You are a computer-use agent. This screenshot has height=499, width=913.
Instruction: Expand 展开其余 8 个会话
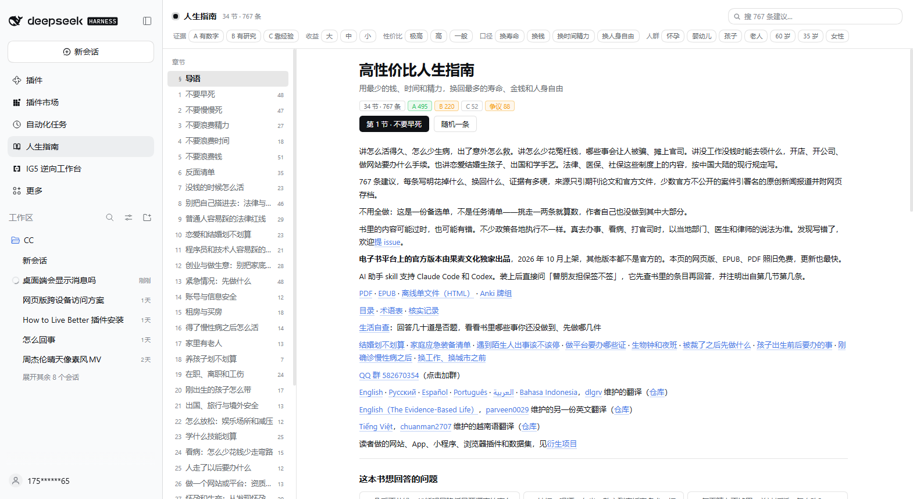tap(51, 377)
